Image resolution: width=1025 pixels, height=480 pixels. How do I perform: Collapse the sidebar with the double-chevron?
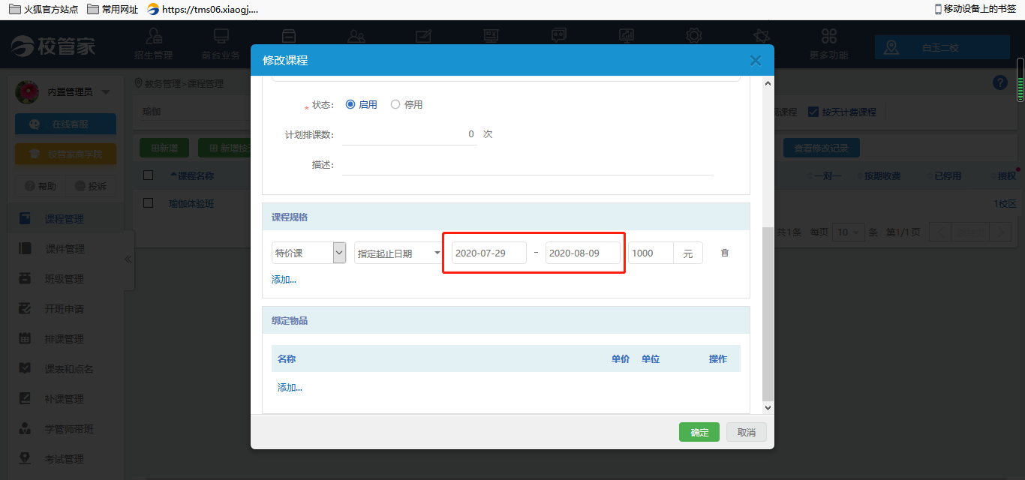[128, 259]
